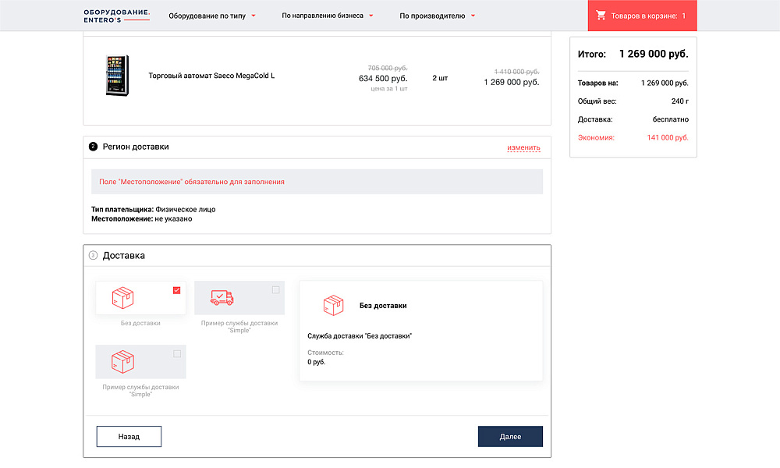Click the Назад button
Screen dimensions: 780x468
coord(129,437)
